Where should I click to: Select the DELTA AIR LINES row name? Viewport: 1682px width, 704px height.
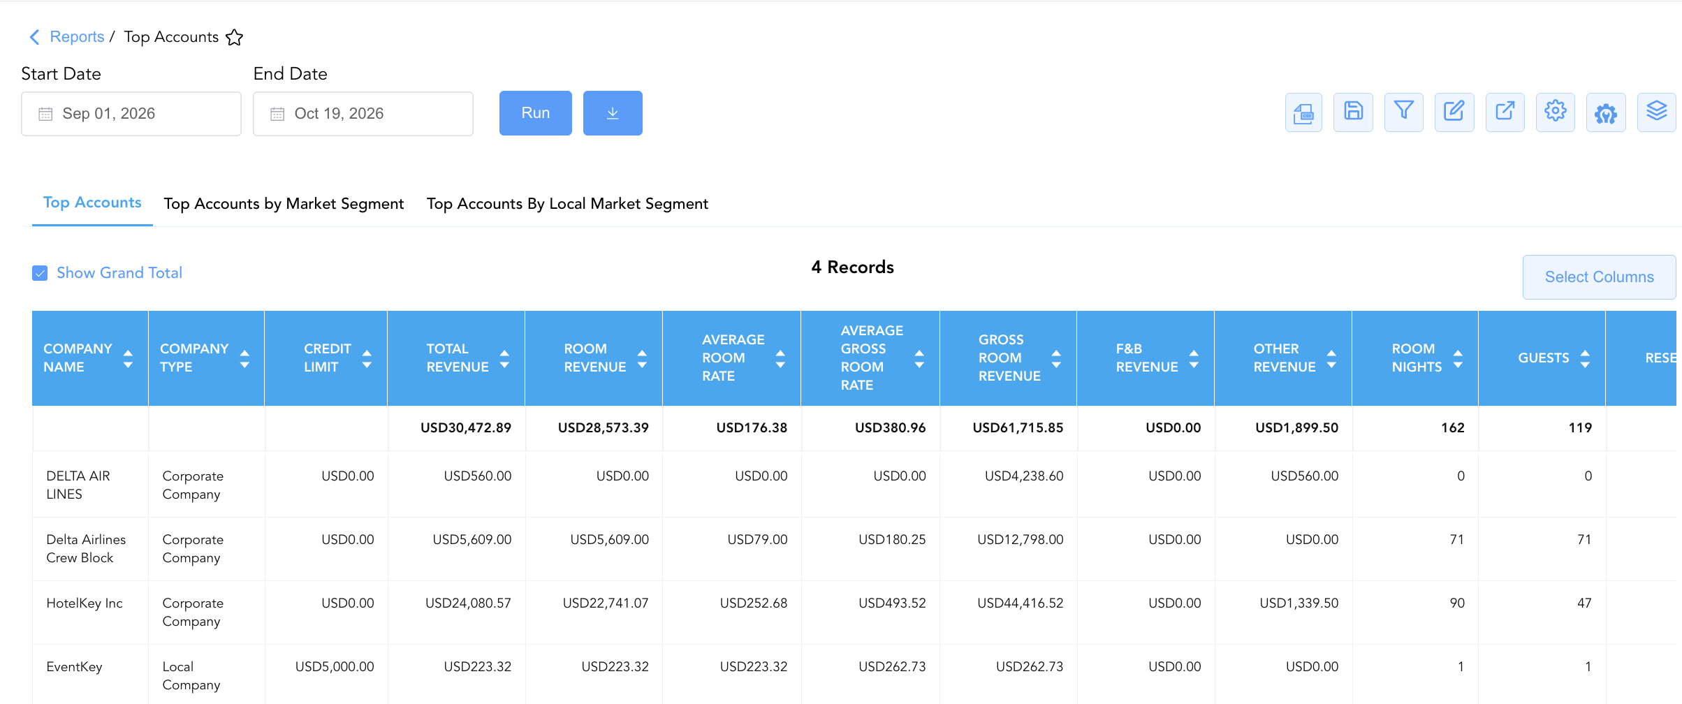coord(78,485)
